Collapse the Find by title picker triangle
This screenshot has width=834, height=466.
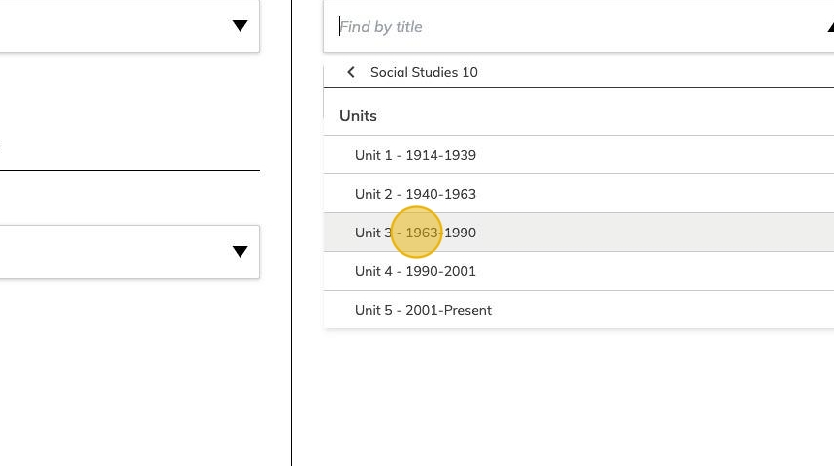pyautogui.click(x=829, y=27)
